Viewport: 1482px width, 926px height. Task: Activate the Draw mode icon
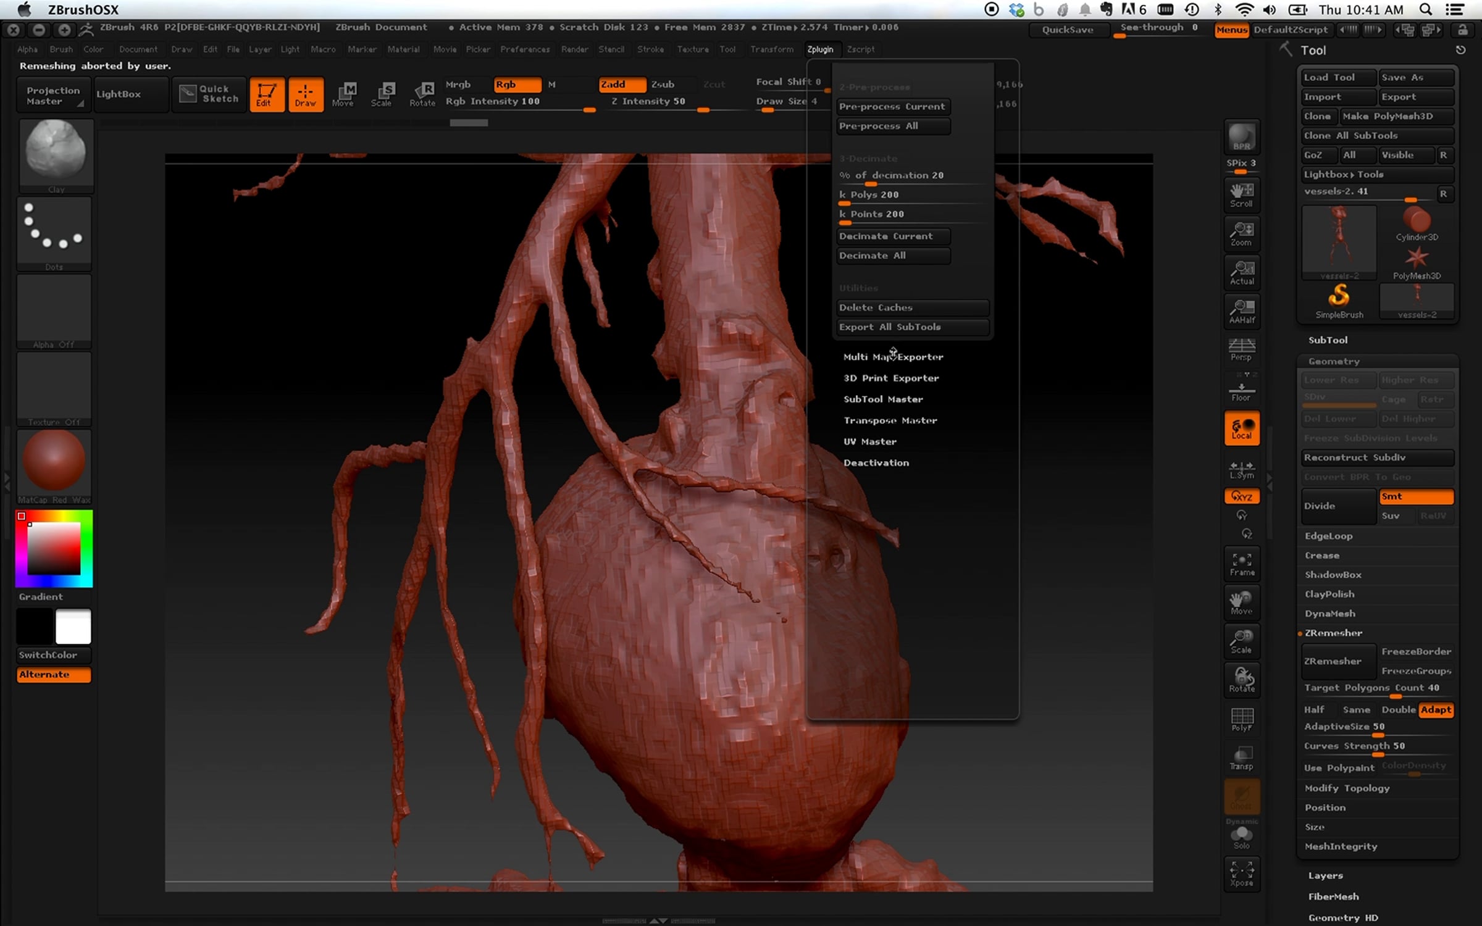click(x=305, y=94)
